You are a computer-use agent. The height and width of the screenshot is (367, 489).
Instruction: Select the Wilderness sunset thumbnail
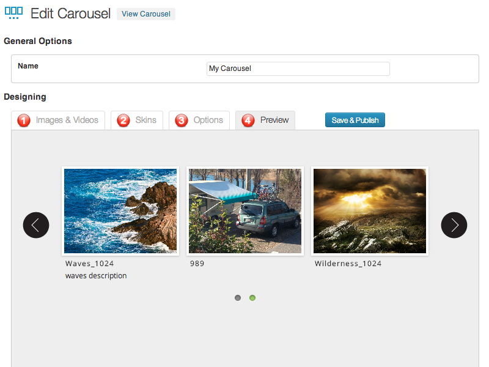(370, 211)
